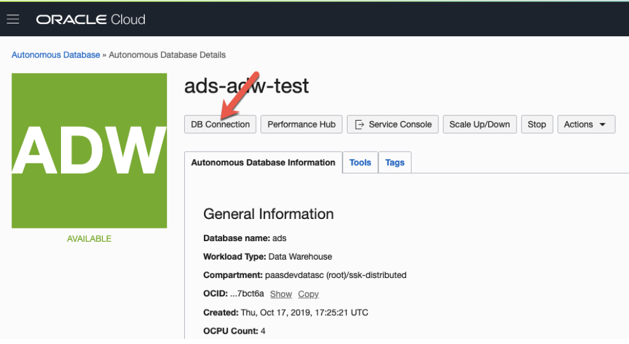Select the Autonomous Database Information tab
Screen dimensions: 629x344
[263, 162]
